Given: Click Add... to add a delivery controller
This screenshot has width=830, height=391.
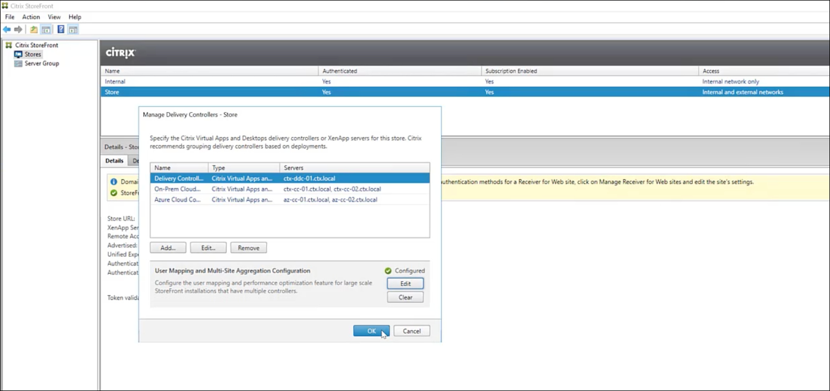Looking at the screenshot, I should [x=168, y=248].
